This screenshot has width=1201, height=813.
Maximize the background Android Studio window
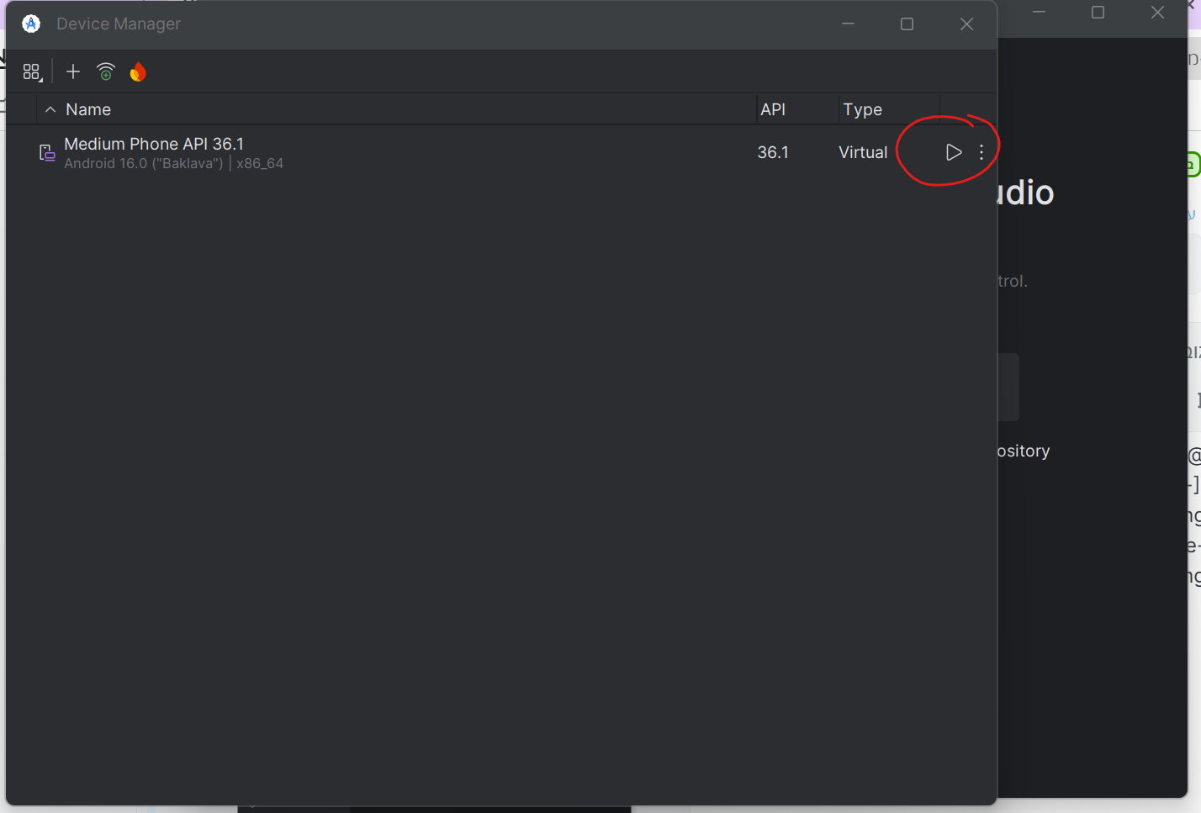pyautogui.click(x=1098, y=12)
